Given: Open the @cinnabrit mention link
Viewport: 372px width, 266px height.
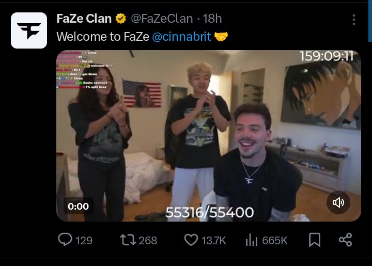Looking at the screenshot, I should 181,37.
